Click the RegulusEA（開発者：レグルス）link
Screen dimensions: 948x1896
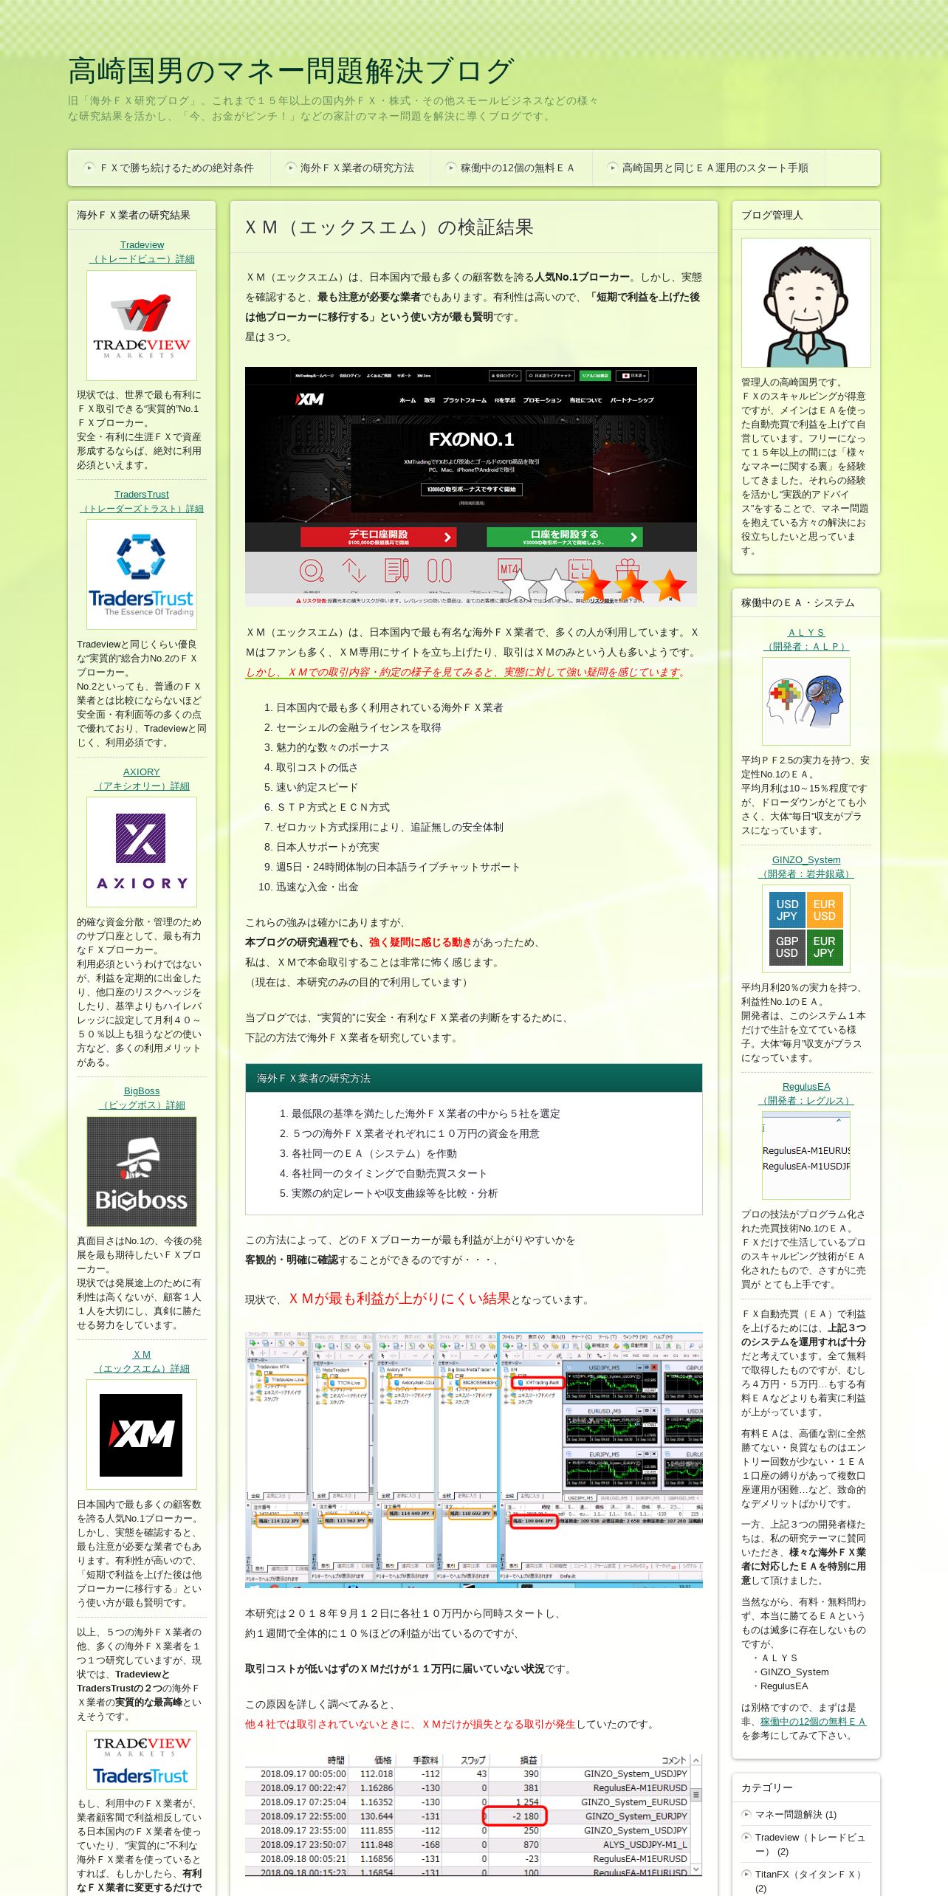(806, 1093)
